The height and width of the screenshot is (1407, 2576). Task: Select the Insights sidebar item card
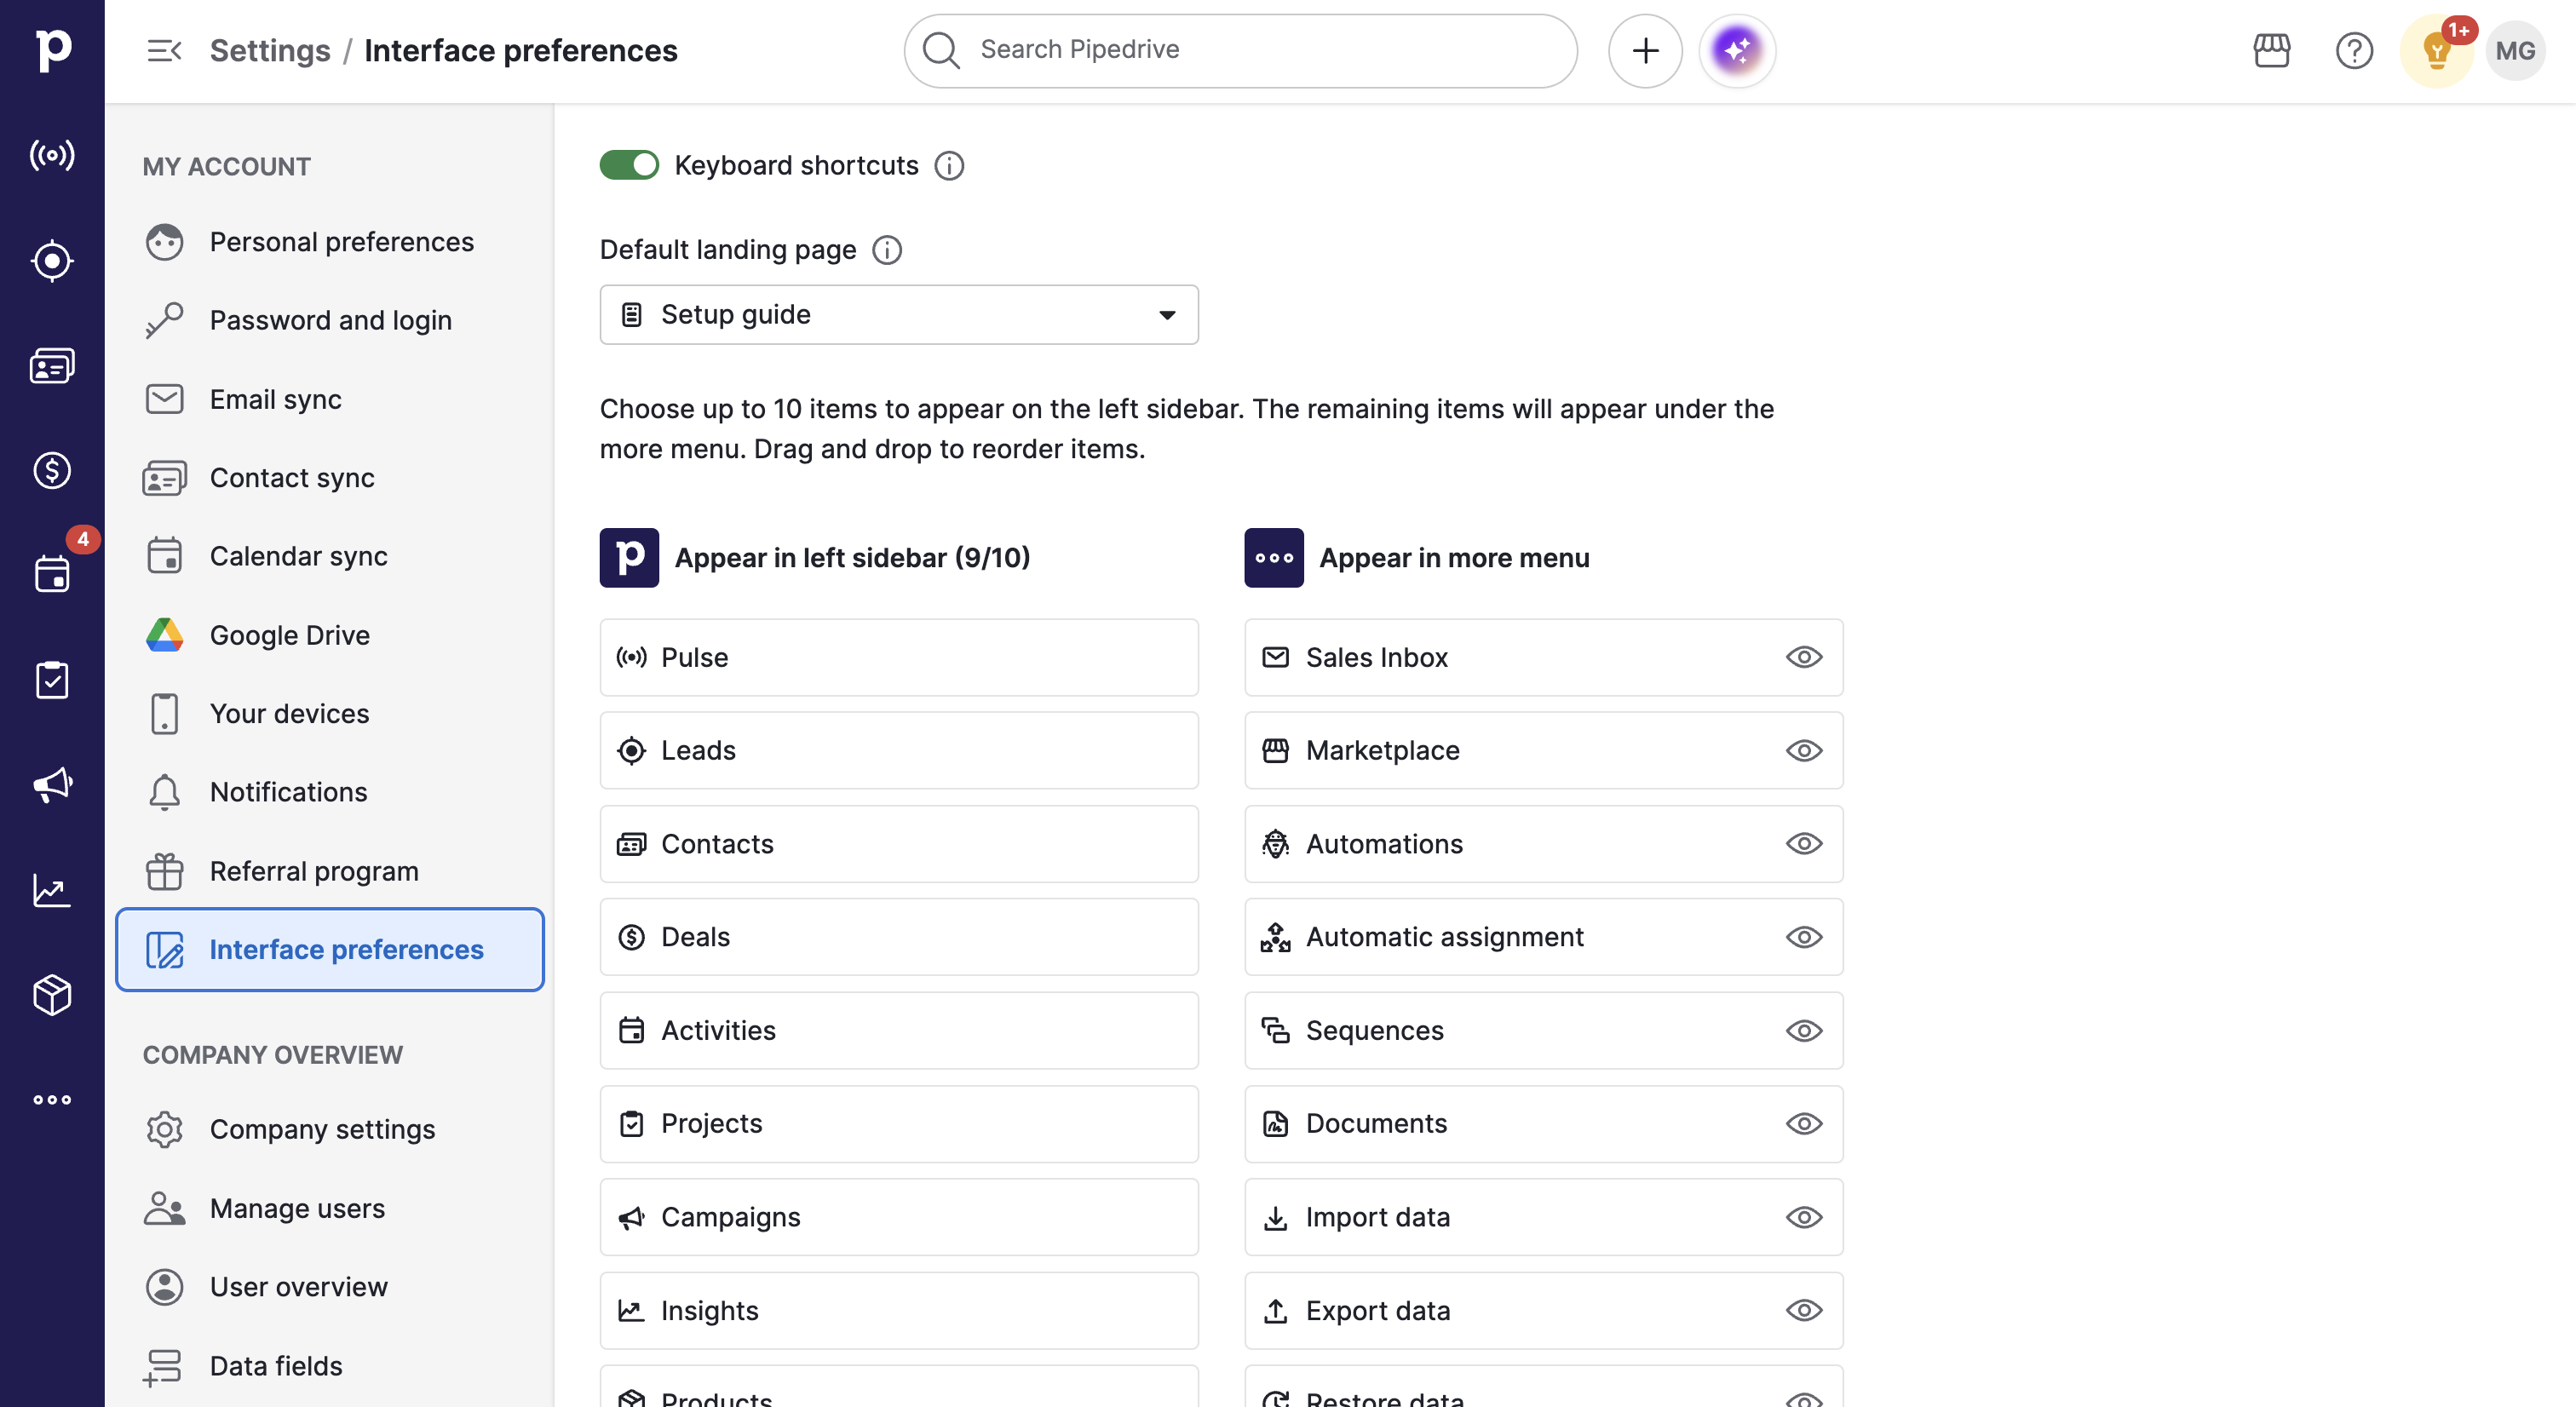pos(899,1311)
